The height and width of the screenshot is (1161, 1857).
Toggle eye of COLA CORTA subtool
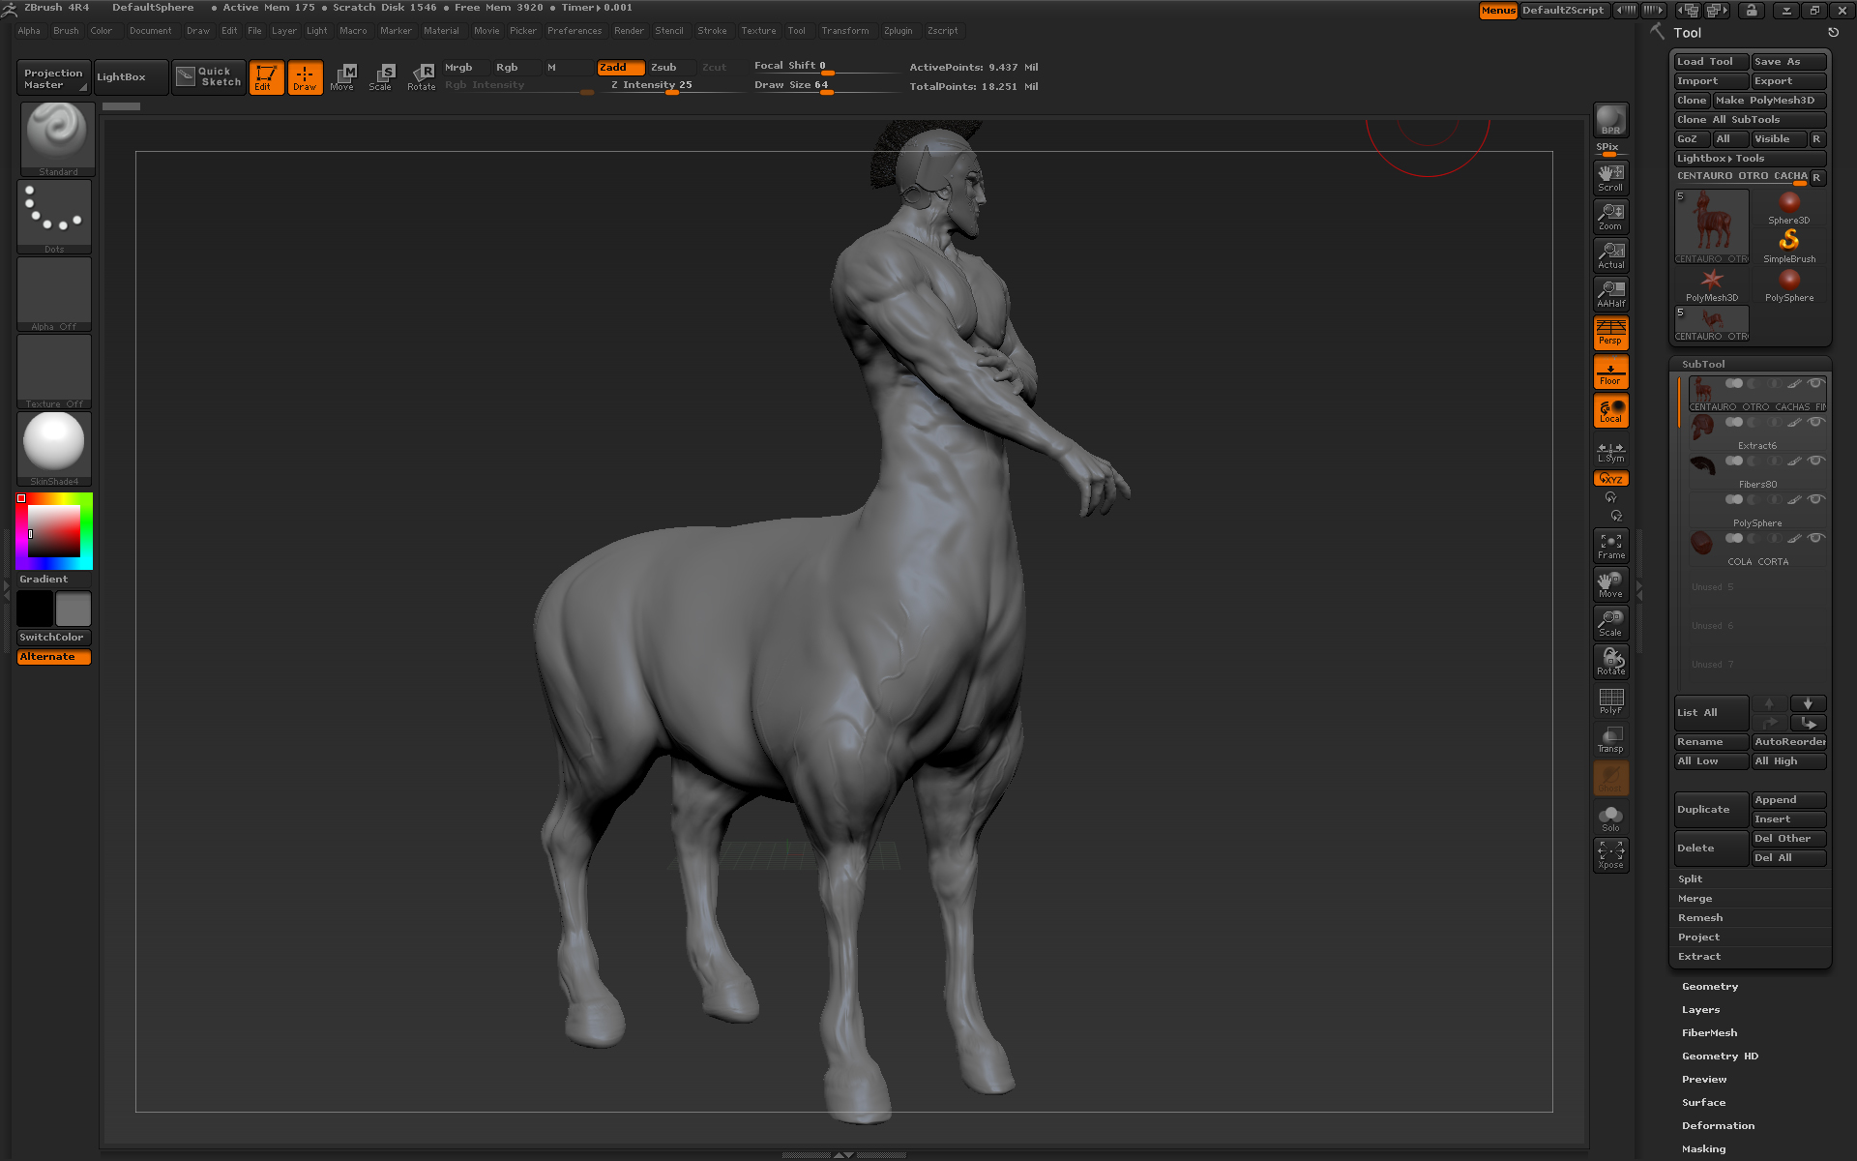(1815, 538)
